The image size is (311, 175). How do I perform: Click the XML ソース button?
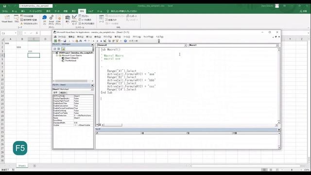coord(102,19)
